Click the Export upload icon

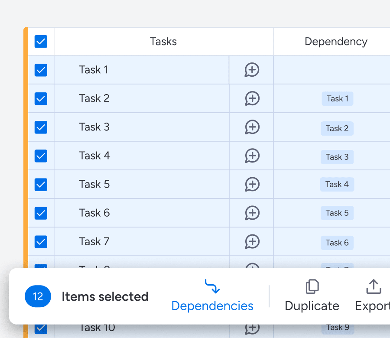click(x=373, y=286)
